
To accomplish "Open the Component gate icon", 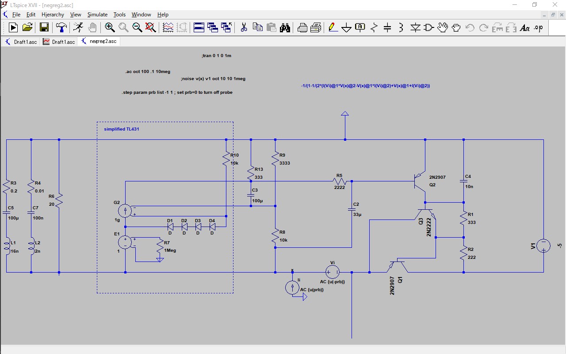I will click(428, 27).
